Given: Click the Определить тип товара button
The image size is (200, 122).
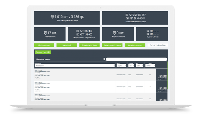Looking at the screenshot, I should coord(89,45).
